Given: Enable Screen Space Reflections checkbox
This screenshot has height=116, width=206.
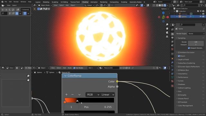Looking at the screenshot, I should pos(179,67).
